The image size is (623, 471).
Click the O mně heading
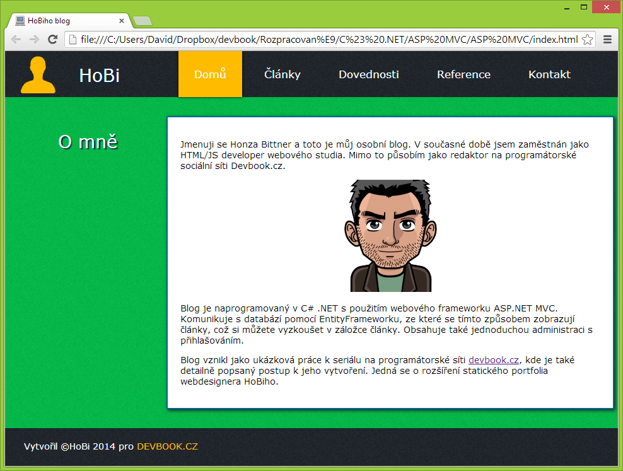point(88,142)
